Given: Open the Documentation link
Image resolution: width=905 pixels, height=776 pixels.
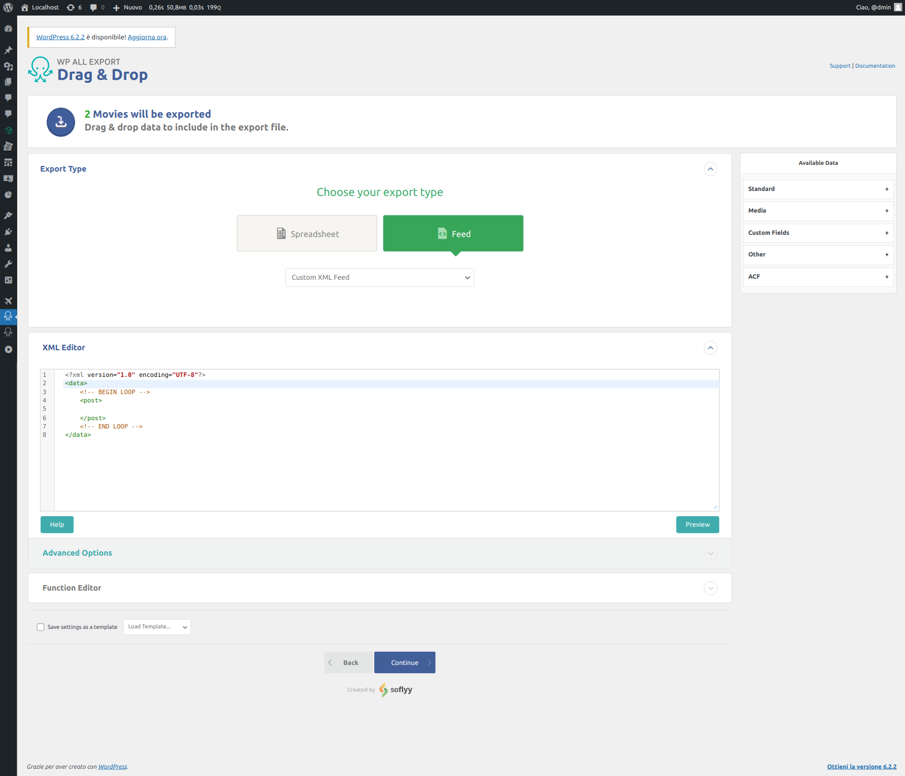Looking at the screenshot, I should click(x=875, y=66).
